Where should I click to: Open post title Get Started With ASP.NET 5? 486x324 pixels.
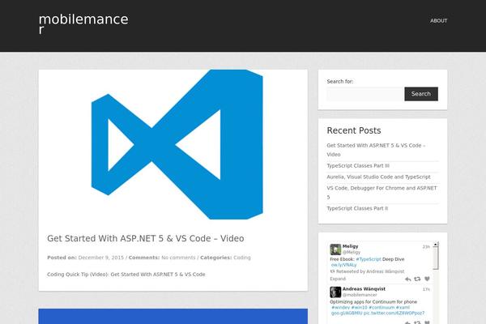[x=145, y=238]
